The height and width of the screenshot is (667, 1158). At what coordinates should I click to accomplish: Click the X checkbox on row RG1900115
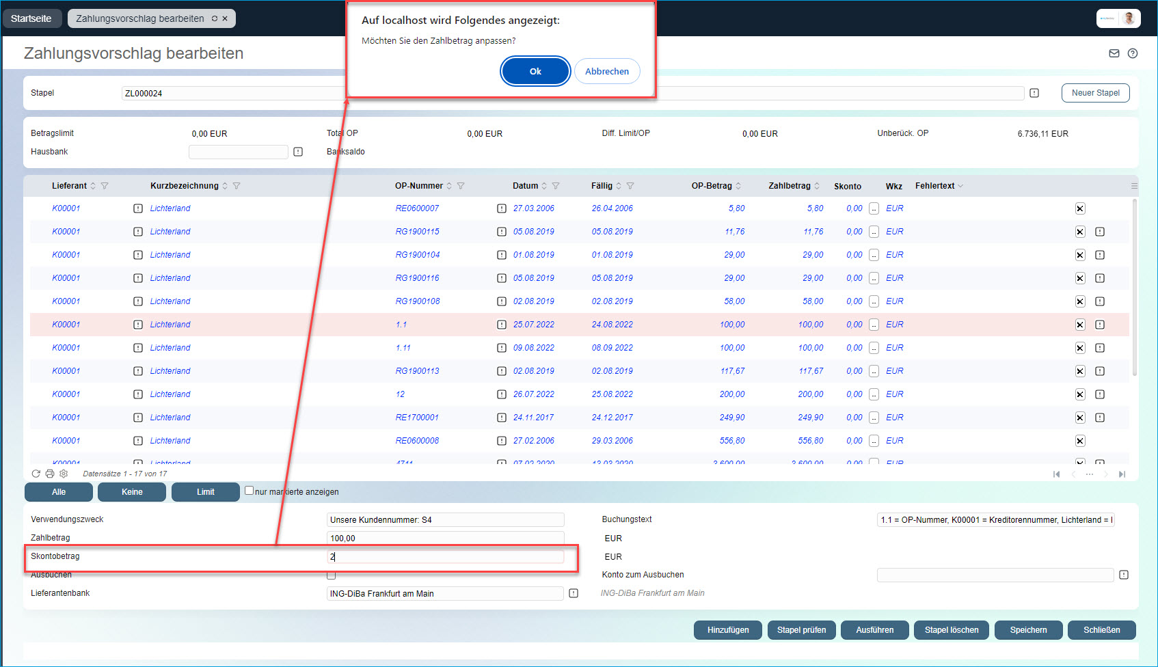point(1080,232)
